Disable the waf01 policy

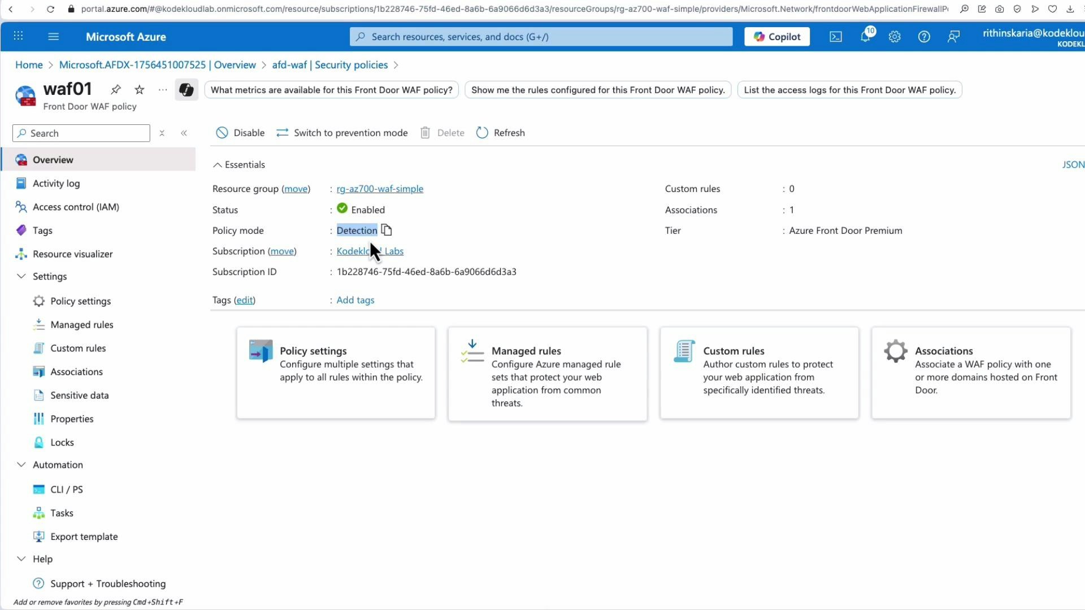pos(240,132)
